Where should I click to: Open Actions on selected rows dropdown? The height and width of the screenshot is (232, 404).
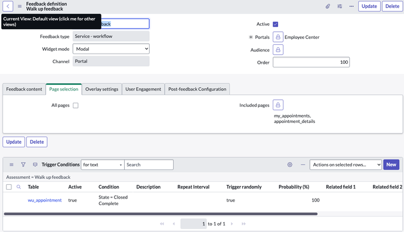346,165
